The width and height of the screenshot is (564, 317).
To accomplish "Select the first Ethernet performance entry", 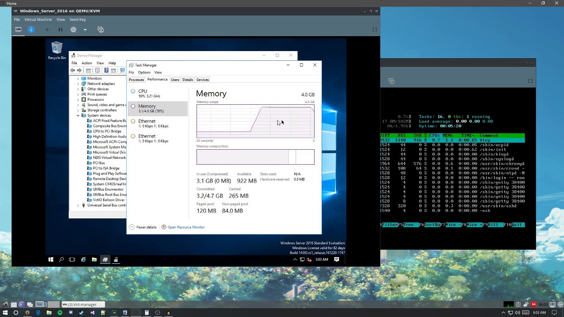I will (158, 123).
